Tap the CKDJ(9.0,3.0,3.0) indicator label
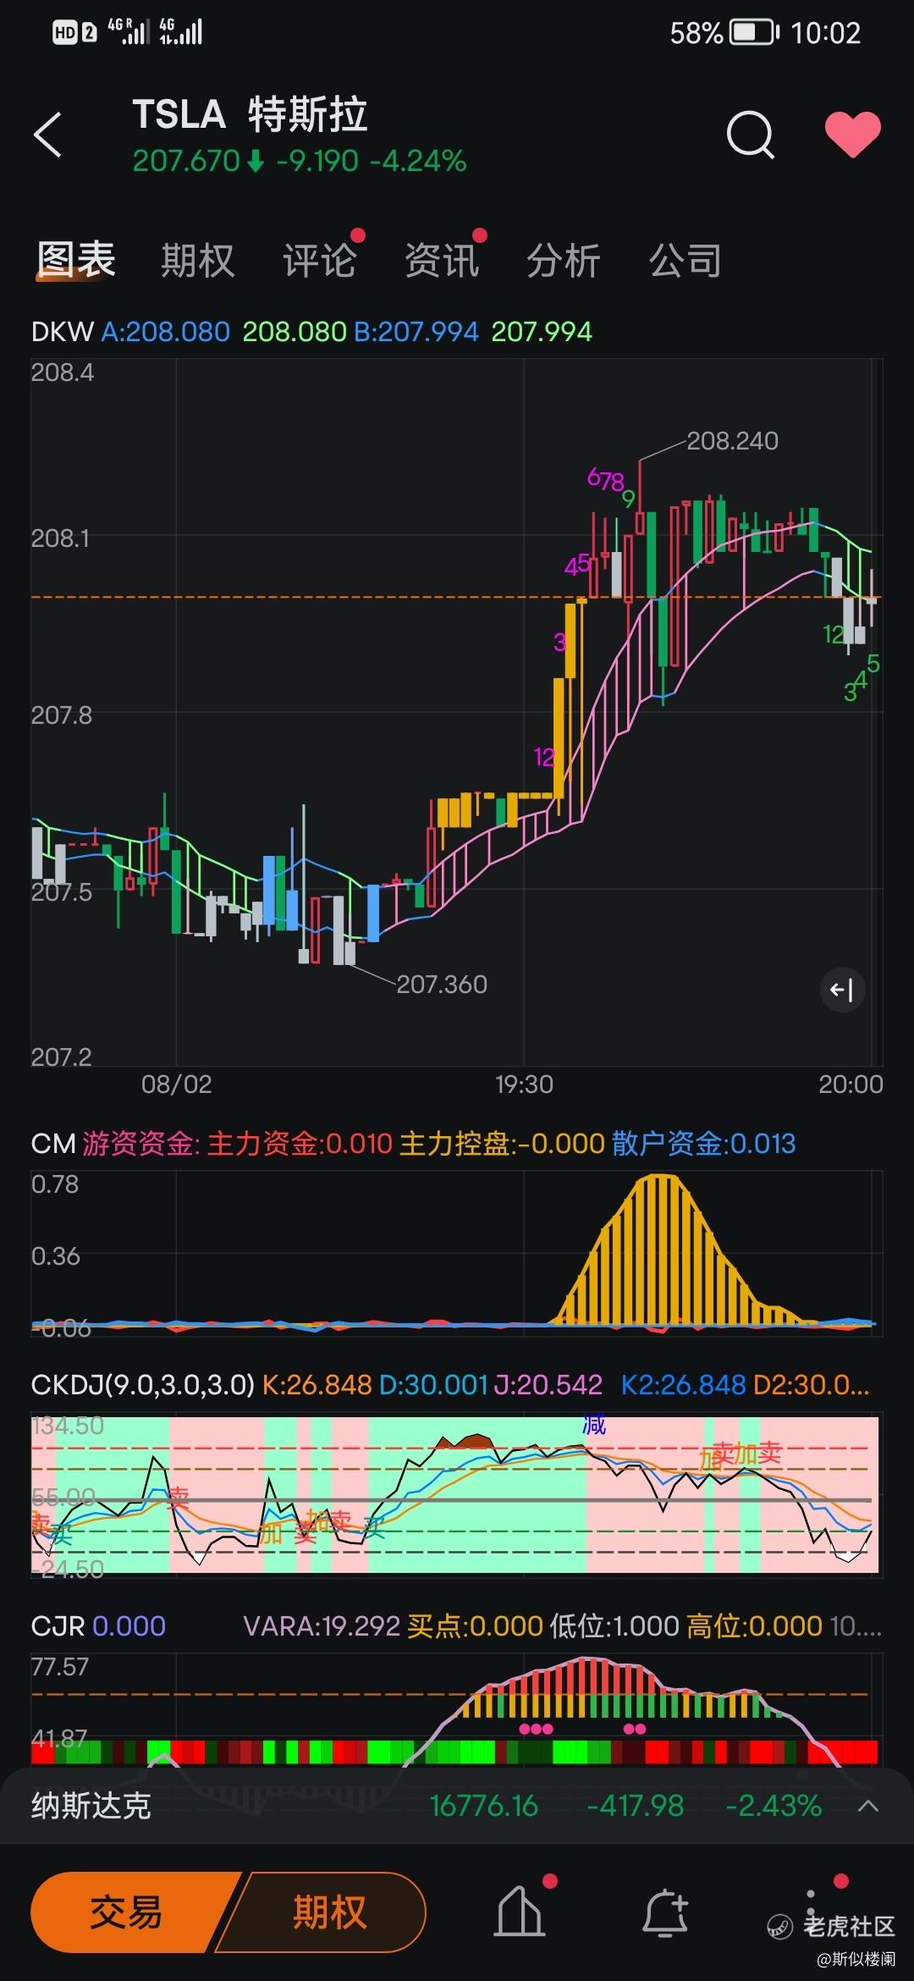 pos(142,1385)
